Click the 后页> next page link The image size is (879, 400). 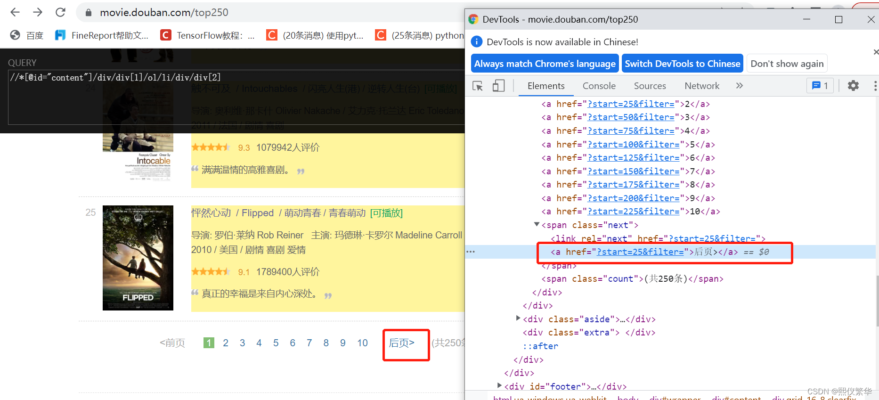tap(402, 343)
